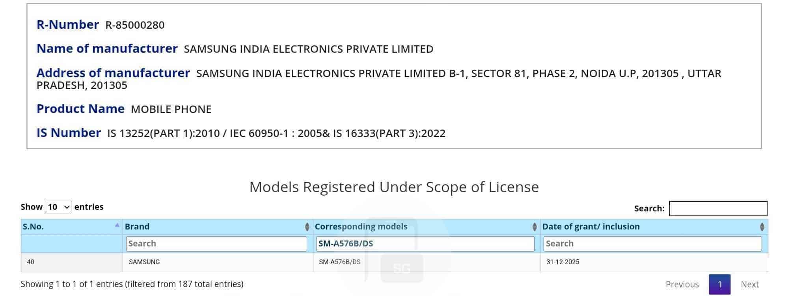Click the SM-A576B/DS models filter field
The height and width of the screenshot is (296, 788).
coord(425,244)
